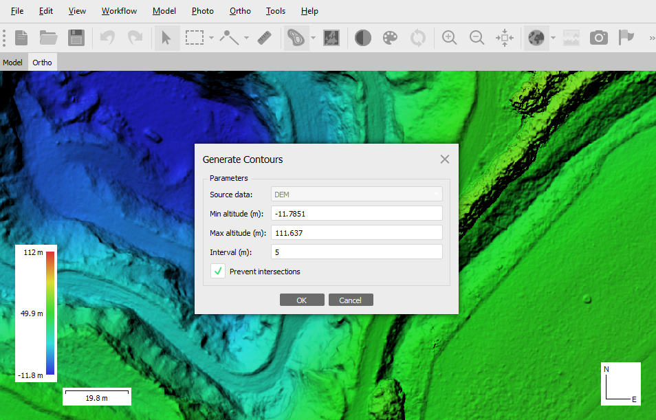Select the ruler measurement tool
The width and height of the screenshot is (656, 420).
[x=265, y=38]
